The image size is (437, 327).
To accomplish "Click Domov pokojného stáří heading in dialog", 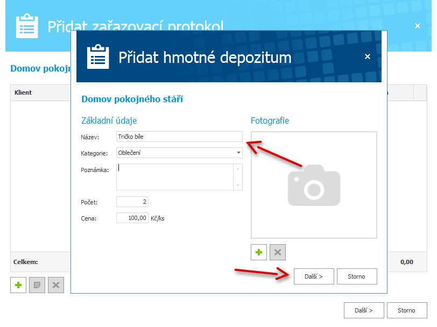I will [132, 99].
